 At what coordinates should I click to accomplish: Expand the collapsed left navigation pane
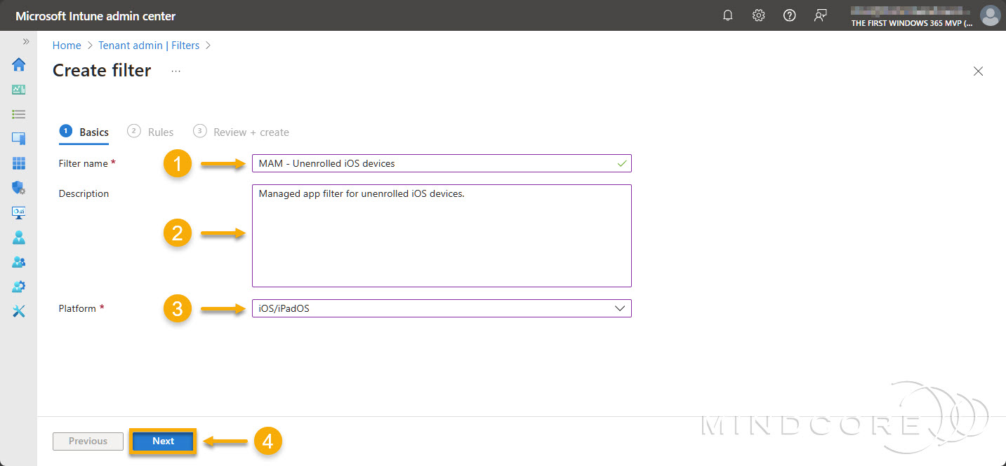[25, 41]
